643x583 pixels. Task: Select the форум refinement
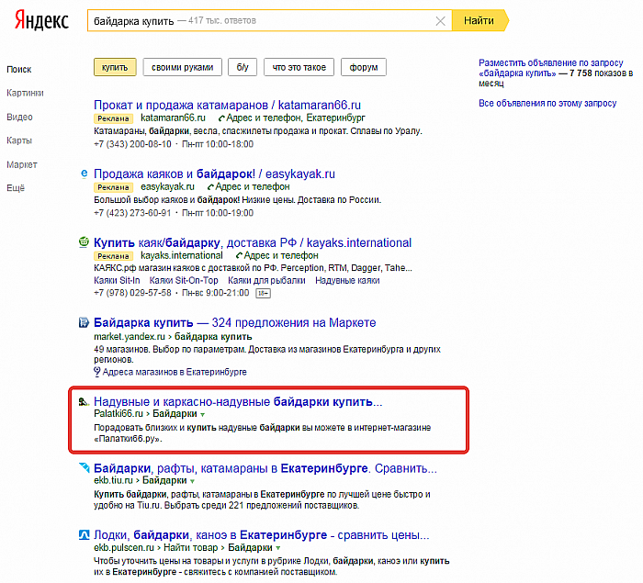(x=364, y=67)
